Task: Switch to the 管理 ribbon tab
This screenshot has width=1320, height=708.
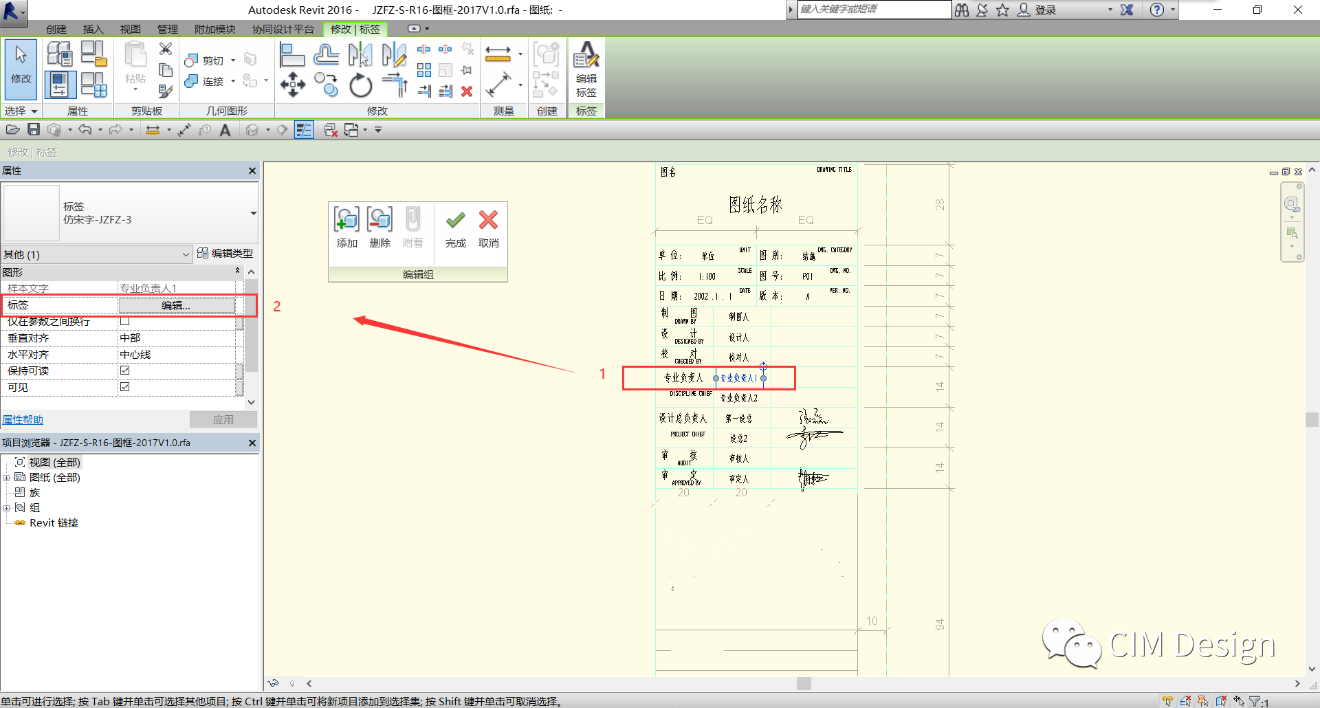Action: pyautogui.click(x=167, y=30)
